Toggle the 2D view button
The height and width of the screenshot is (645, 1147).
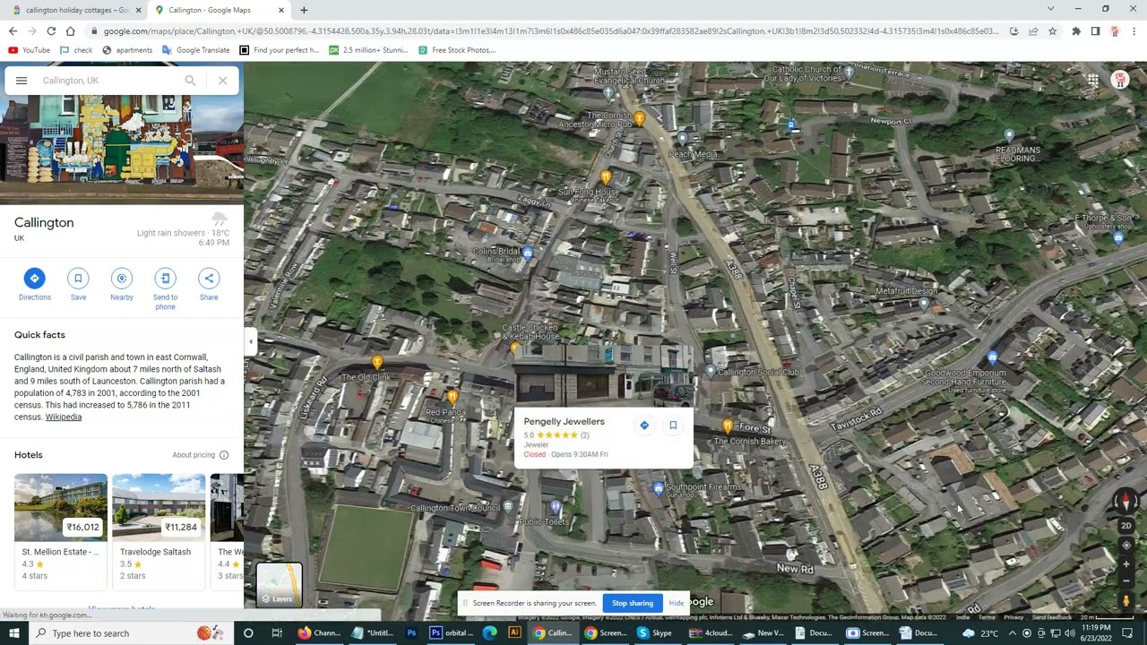(1126, 526)
